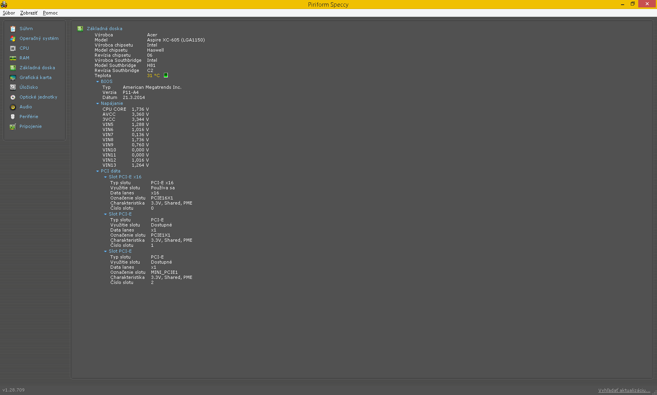This screenshot has height=395, width=657.
Task: Select Základná doska in the sidebar
Action: click(x=37, y=68)
